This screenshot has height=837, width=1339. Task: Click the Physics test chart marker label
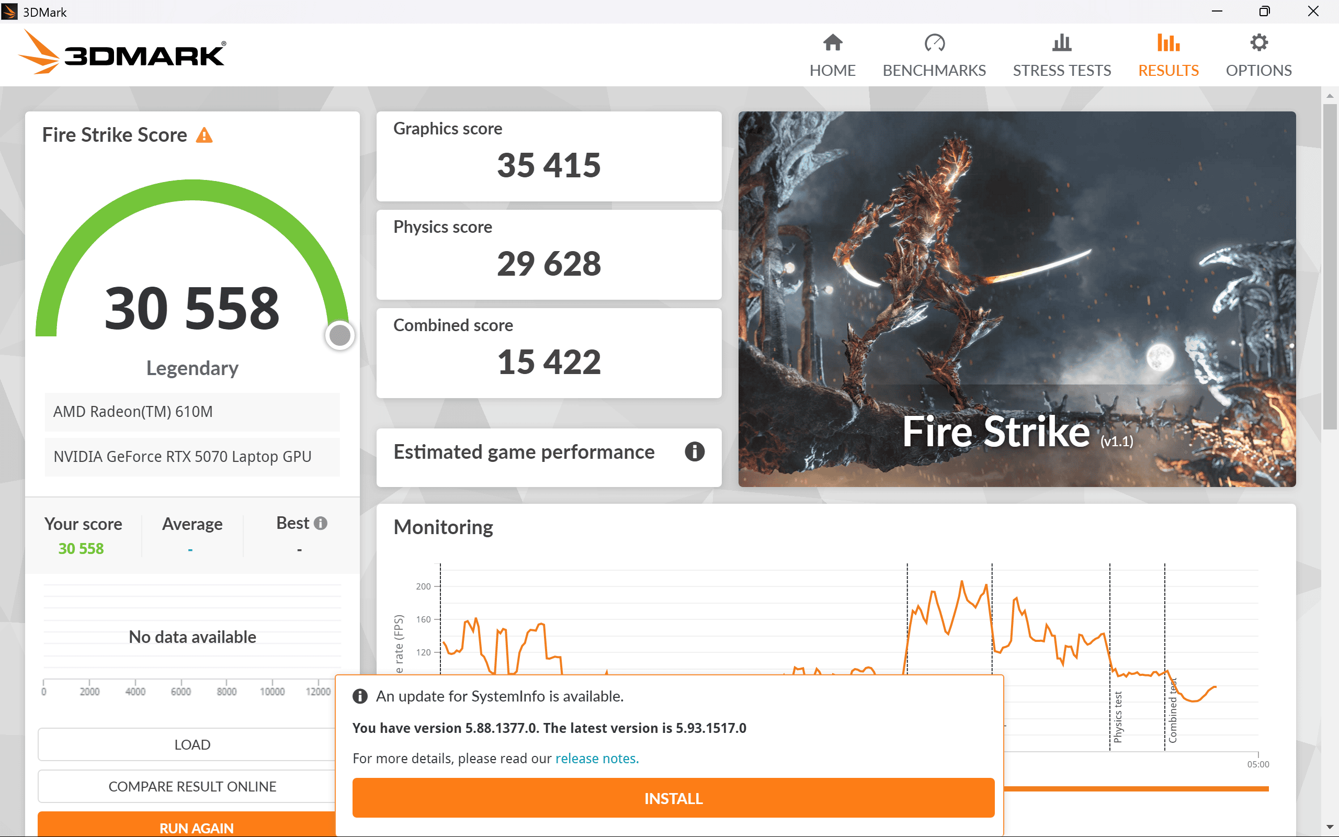pos(1118,717)
